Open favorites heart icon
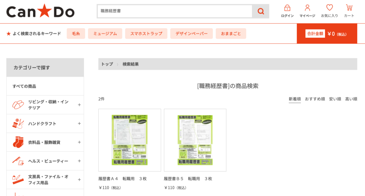 pyautogui.click(x=329, y=8)
